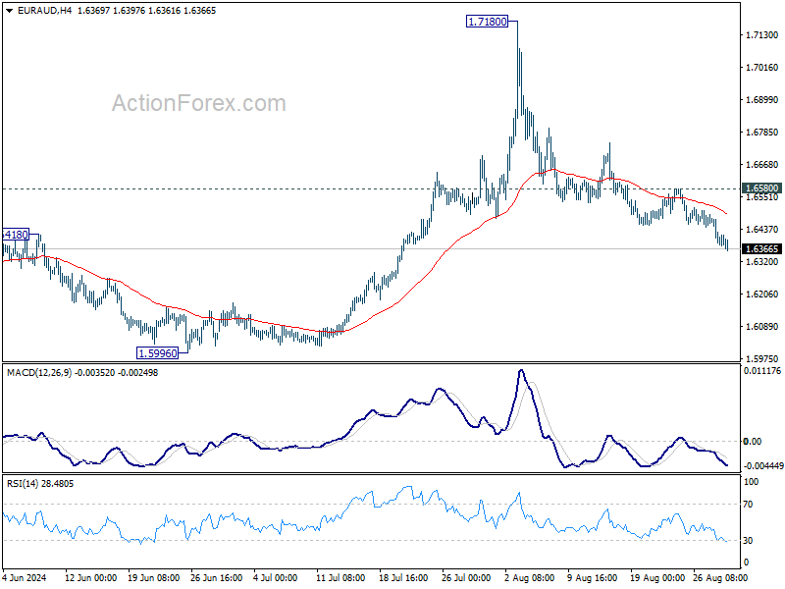Click the 1.59750 price axis value
Image resolution: width=785 pixels, height=589 pixels.
click(762, 358)
